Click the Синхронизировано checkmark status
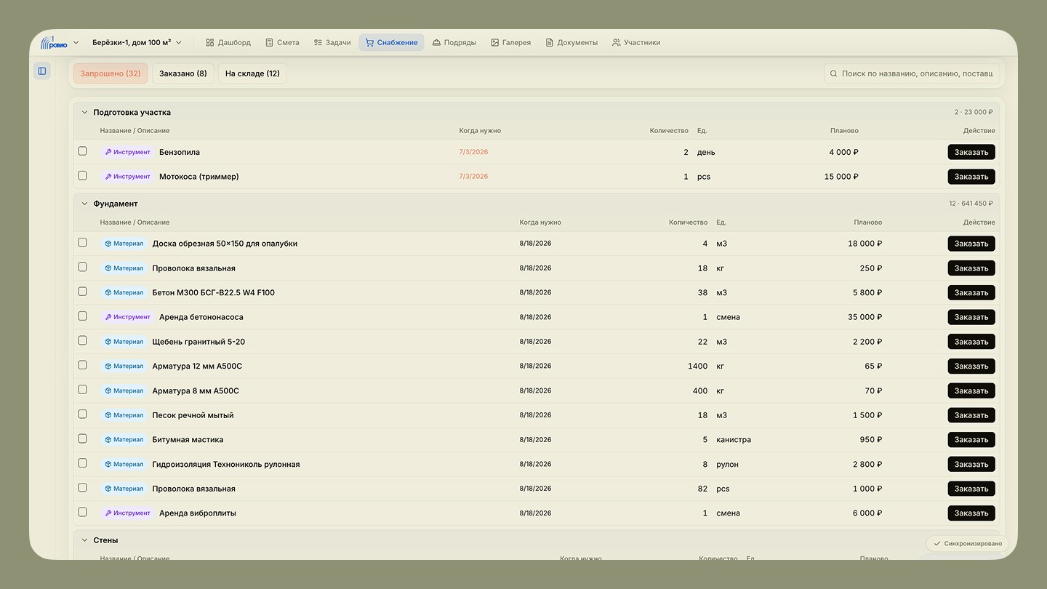 (968, 543)
